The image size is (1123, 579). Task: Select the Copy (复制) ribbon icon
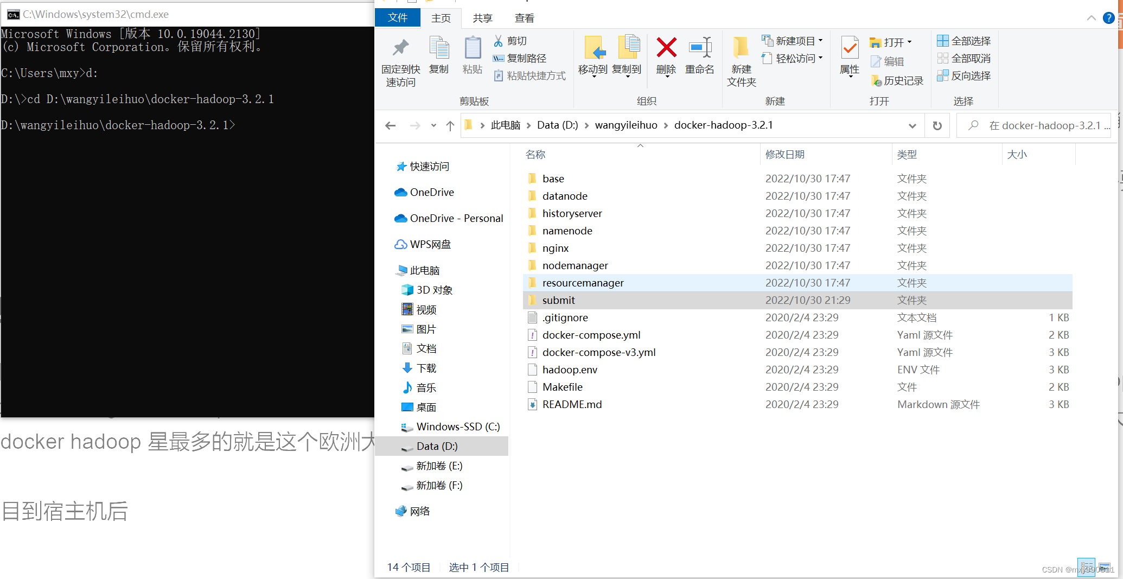[x=439, y=54]
